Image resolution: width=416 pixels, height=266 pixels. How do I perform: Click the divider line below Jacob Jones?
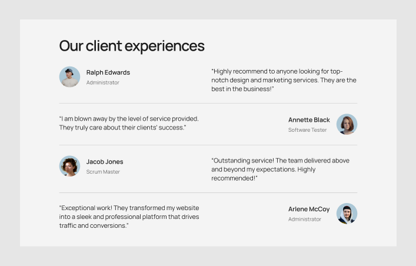click(x=208, y=193)
